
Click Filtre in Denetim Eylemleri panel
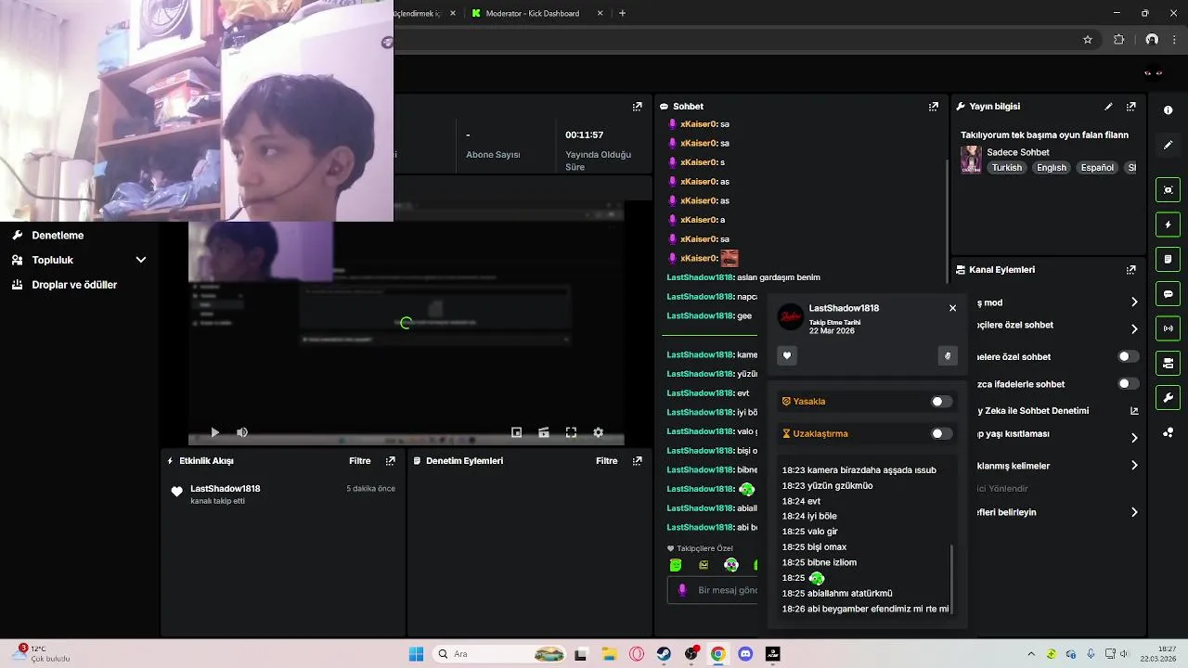[607, 461]
